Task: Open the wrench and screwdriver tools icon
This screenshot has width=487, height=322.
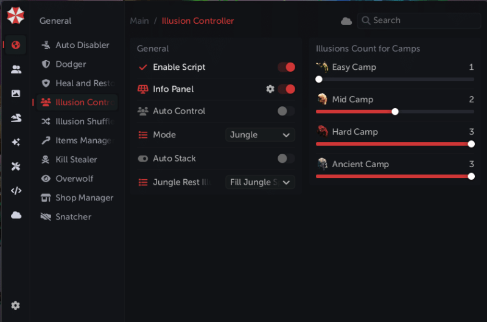Action: pos(16,166)
